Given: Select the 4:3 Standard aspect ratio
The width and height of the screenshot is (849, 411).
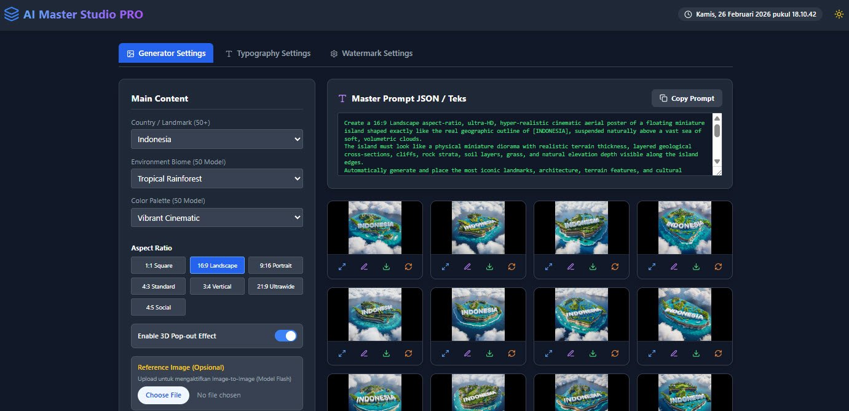Looking at the screenshot, I should click(159, 287).
